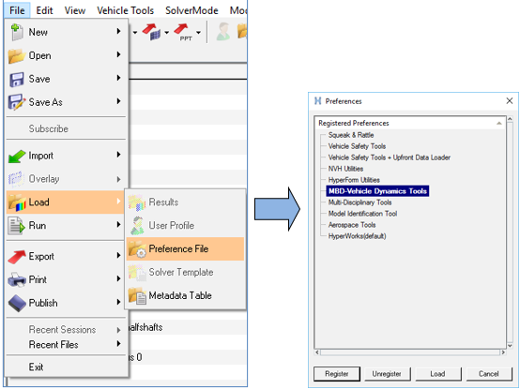Click the Register button
Screen dimensions: 520x389
click(x=337, y=374)
